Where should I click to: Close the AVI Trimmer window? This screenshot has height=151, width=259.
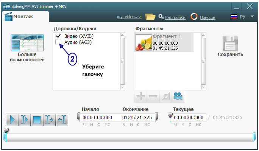250,6
